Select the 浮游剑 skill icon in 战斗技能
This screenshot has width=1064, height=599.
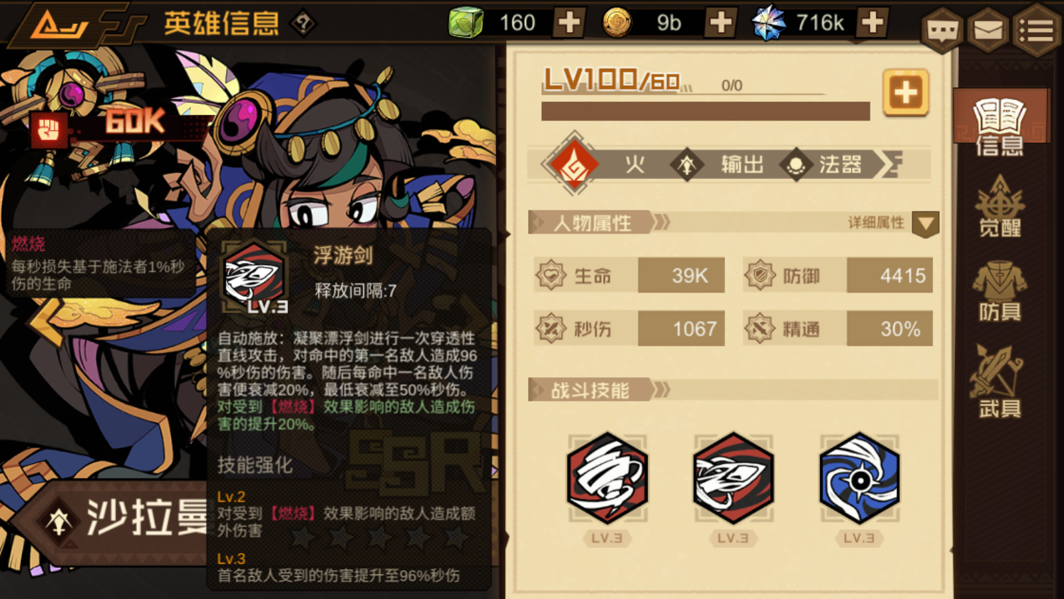pyautogui.click(x=733, y=477)
